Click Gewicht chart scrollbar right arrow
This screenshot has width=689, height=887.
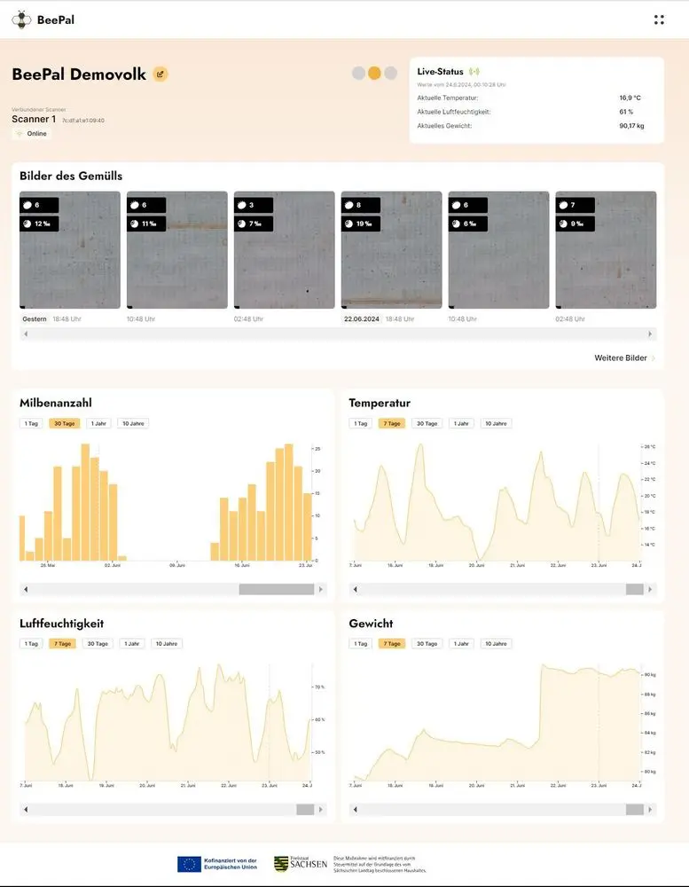tap(651, 810)
